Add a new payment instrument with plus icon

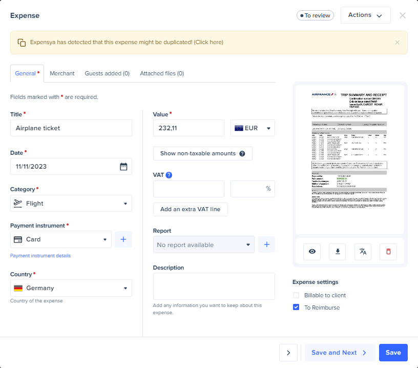pyautogui.click(x=123, y=239)
